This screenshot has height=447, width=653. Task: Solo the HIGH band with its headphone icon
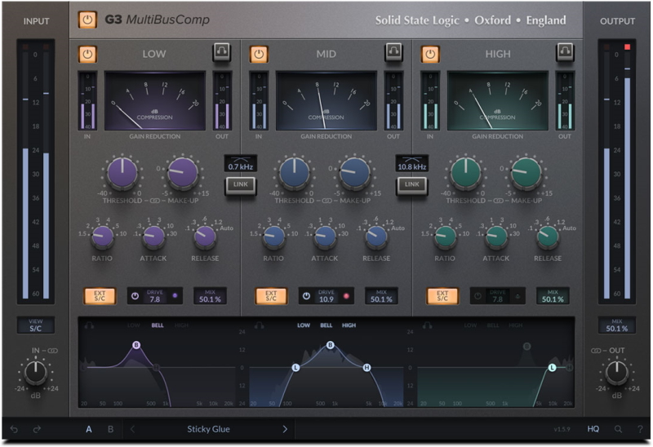coord(565,51)
